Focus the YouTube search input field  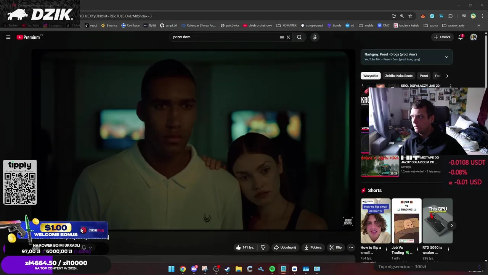pyautogui.click(x=225, y=37)
